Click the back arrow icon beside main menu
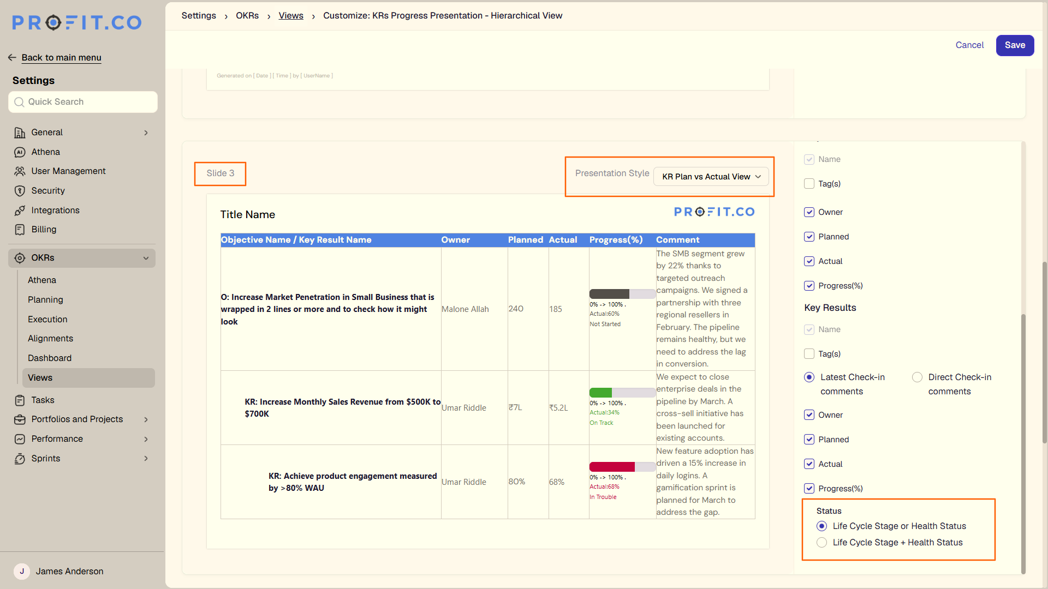The image size is (1048, 589). click(x=12, y=57)
